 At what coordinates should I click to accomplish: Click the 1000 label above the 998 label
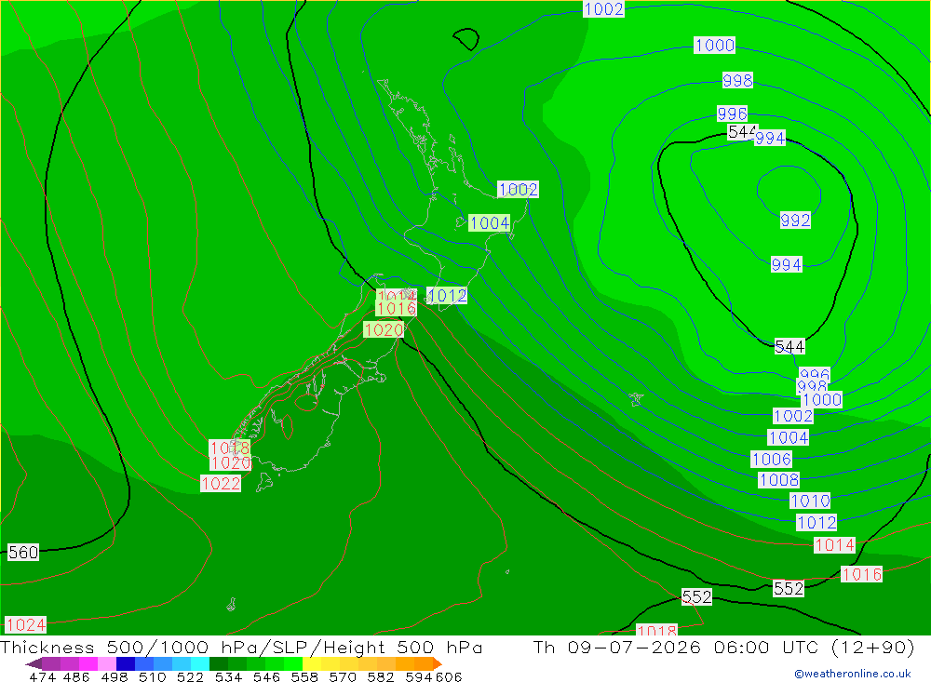(x=715, y=45)
